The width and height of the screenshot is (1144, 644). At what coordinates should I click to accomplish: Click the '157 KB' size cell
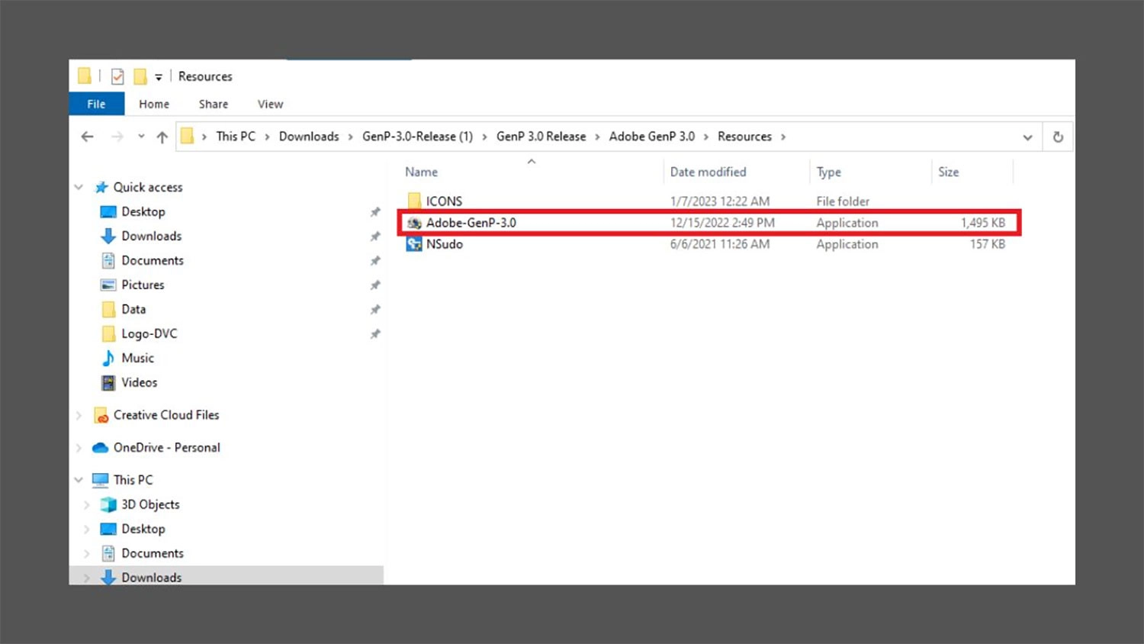click(988, 244)
